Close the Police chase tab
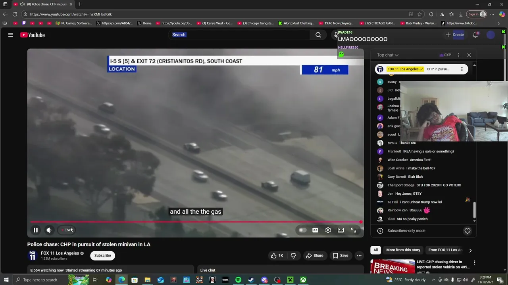Image resolution: width=508 pixels, height=285 pixels. [71, 4]
